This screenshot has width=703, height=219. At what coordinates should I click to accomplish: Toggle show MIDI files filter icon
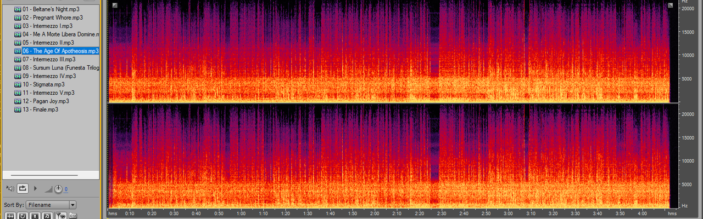click(x=47, y=216)
